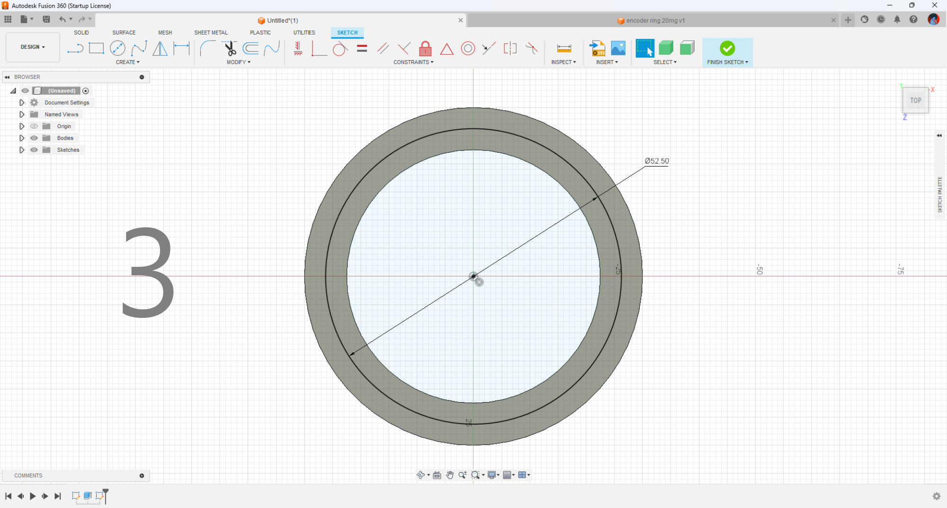Screen dimensions: 947x508
Task: Hide the Bodies folder visibility
Action: 34,138
